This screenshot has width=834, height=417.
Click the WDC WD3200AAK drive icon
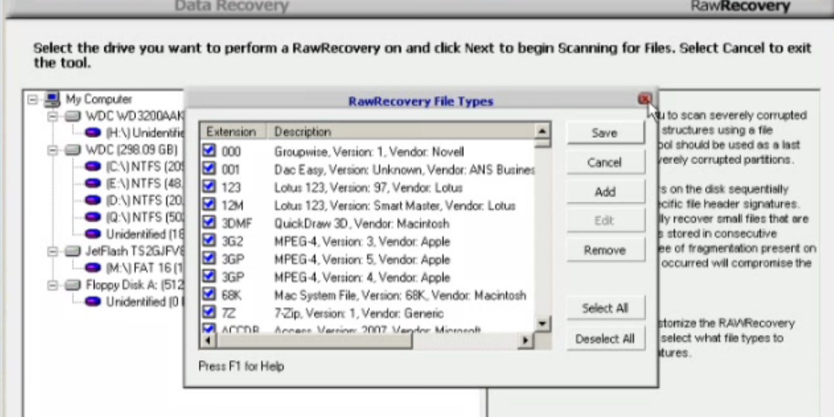coord(73,116)
